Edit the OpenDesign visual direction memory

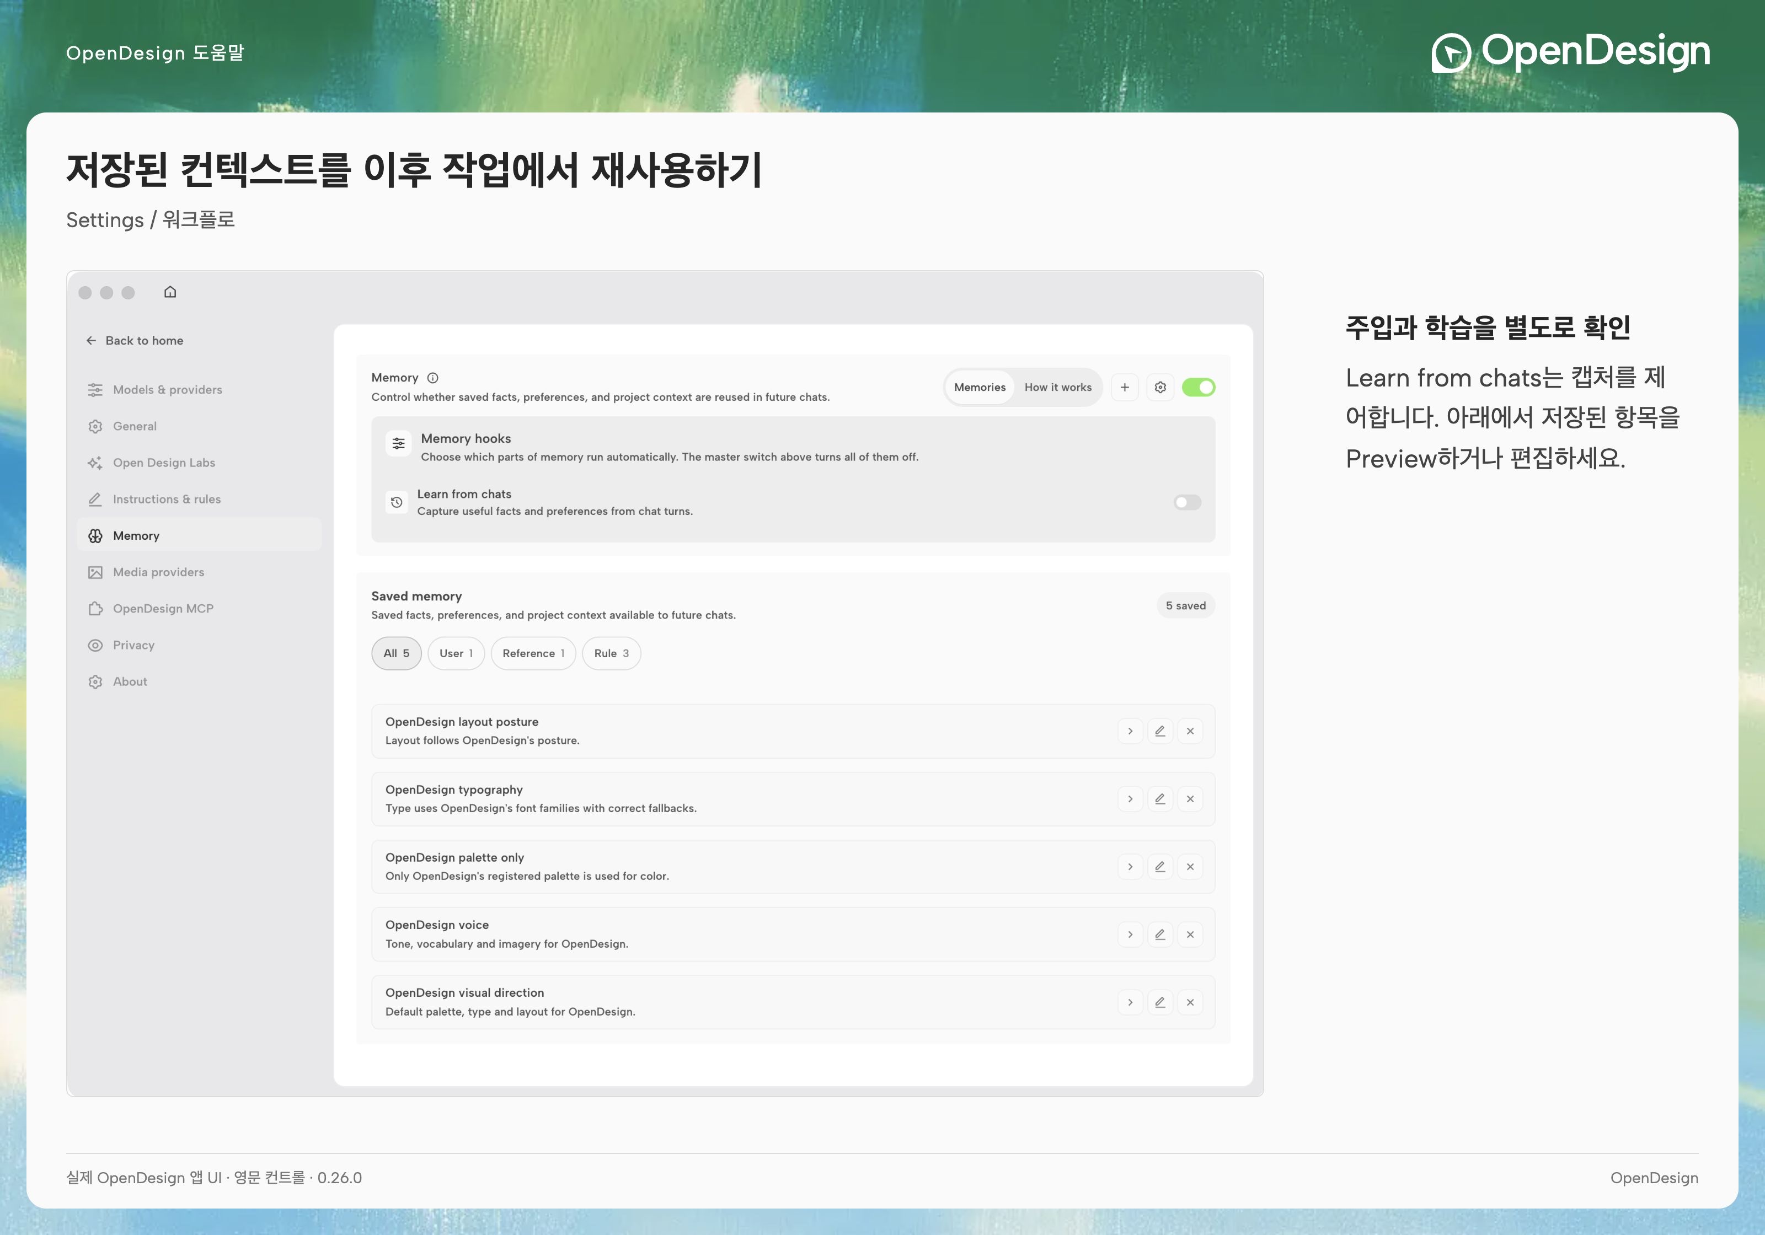[x=1160, y=1002]
